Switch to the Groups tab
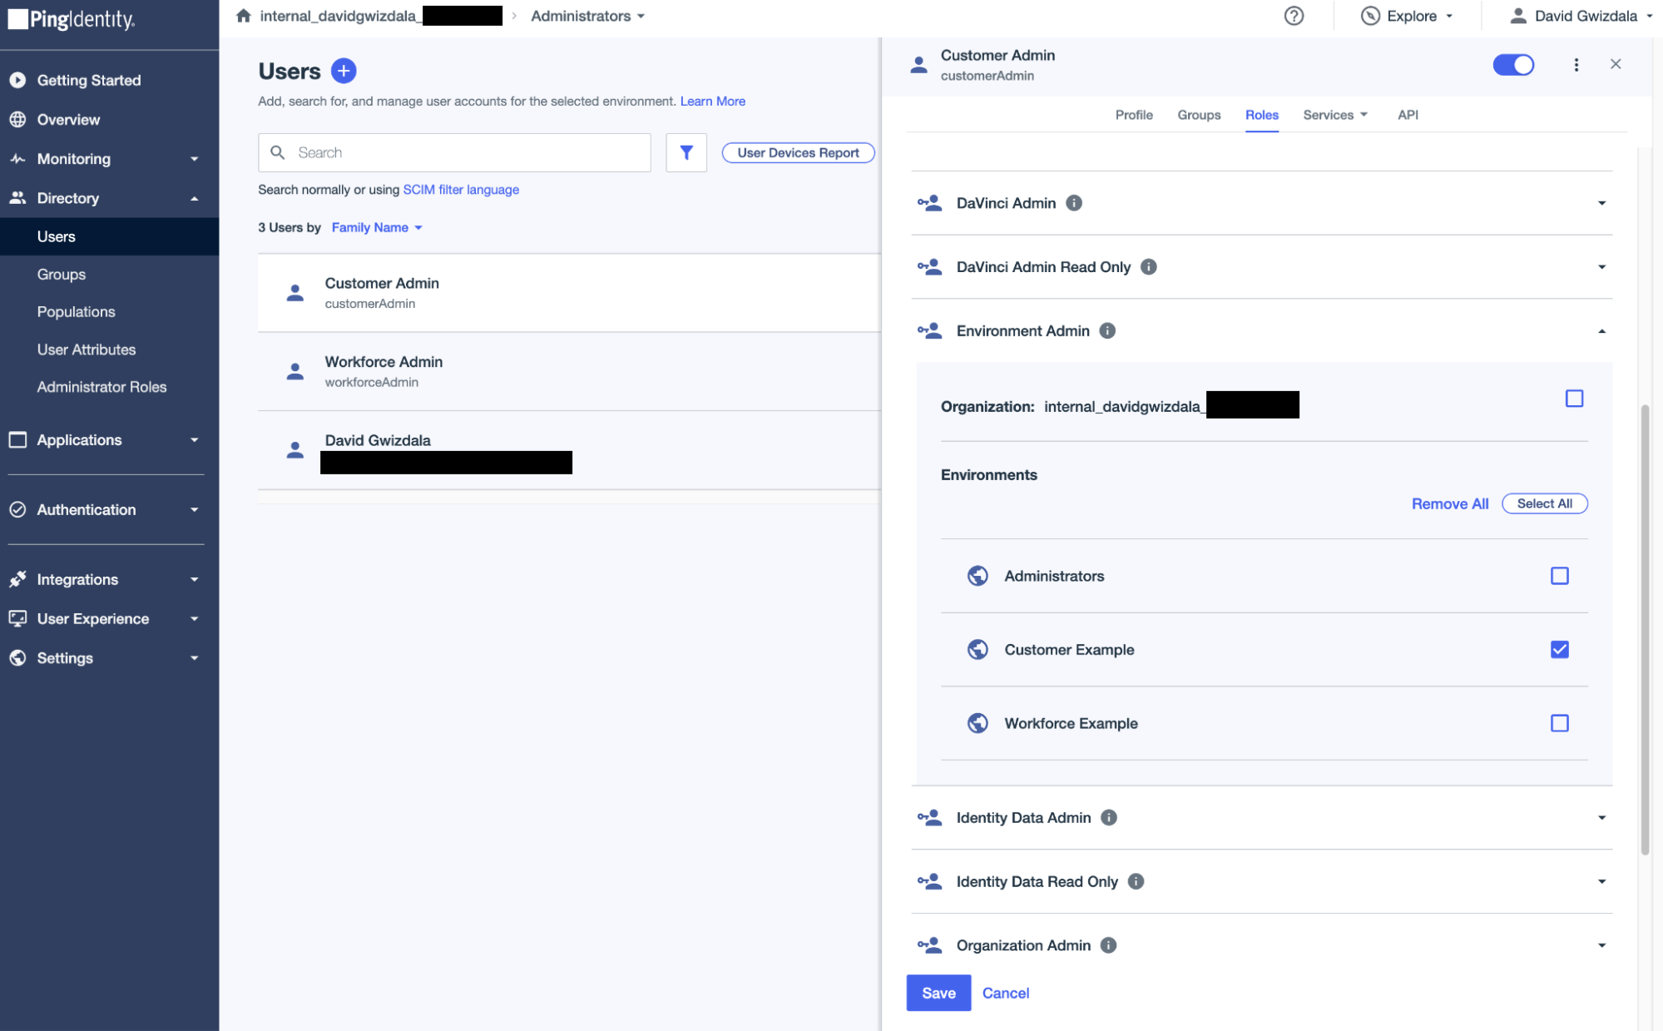The height and width of the screenshot is (1031, 1663). point(1199,114)
